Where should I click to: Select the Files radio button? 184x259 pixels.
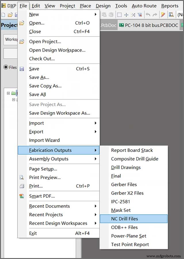tap(5, 67)
